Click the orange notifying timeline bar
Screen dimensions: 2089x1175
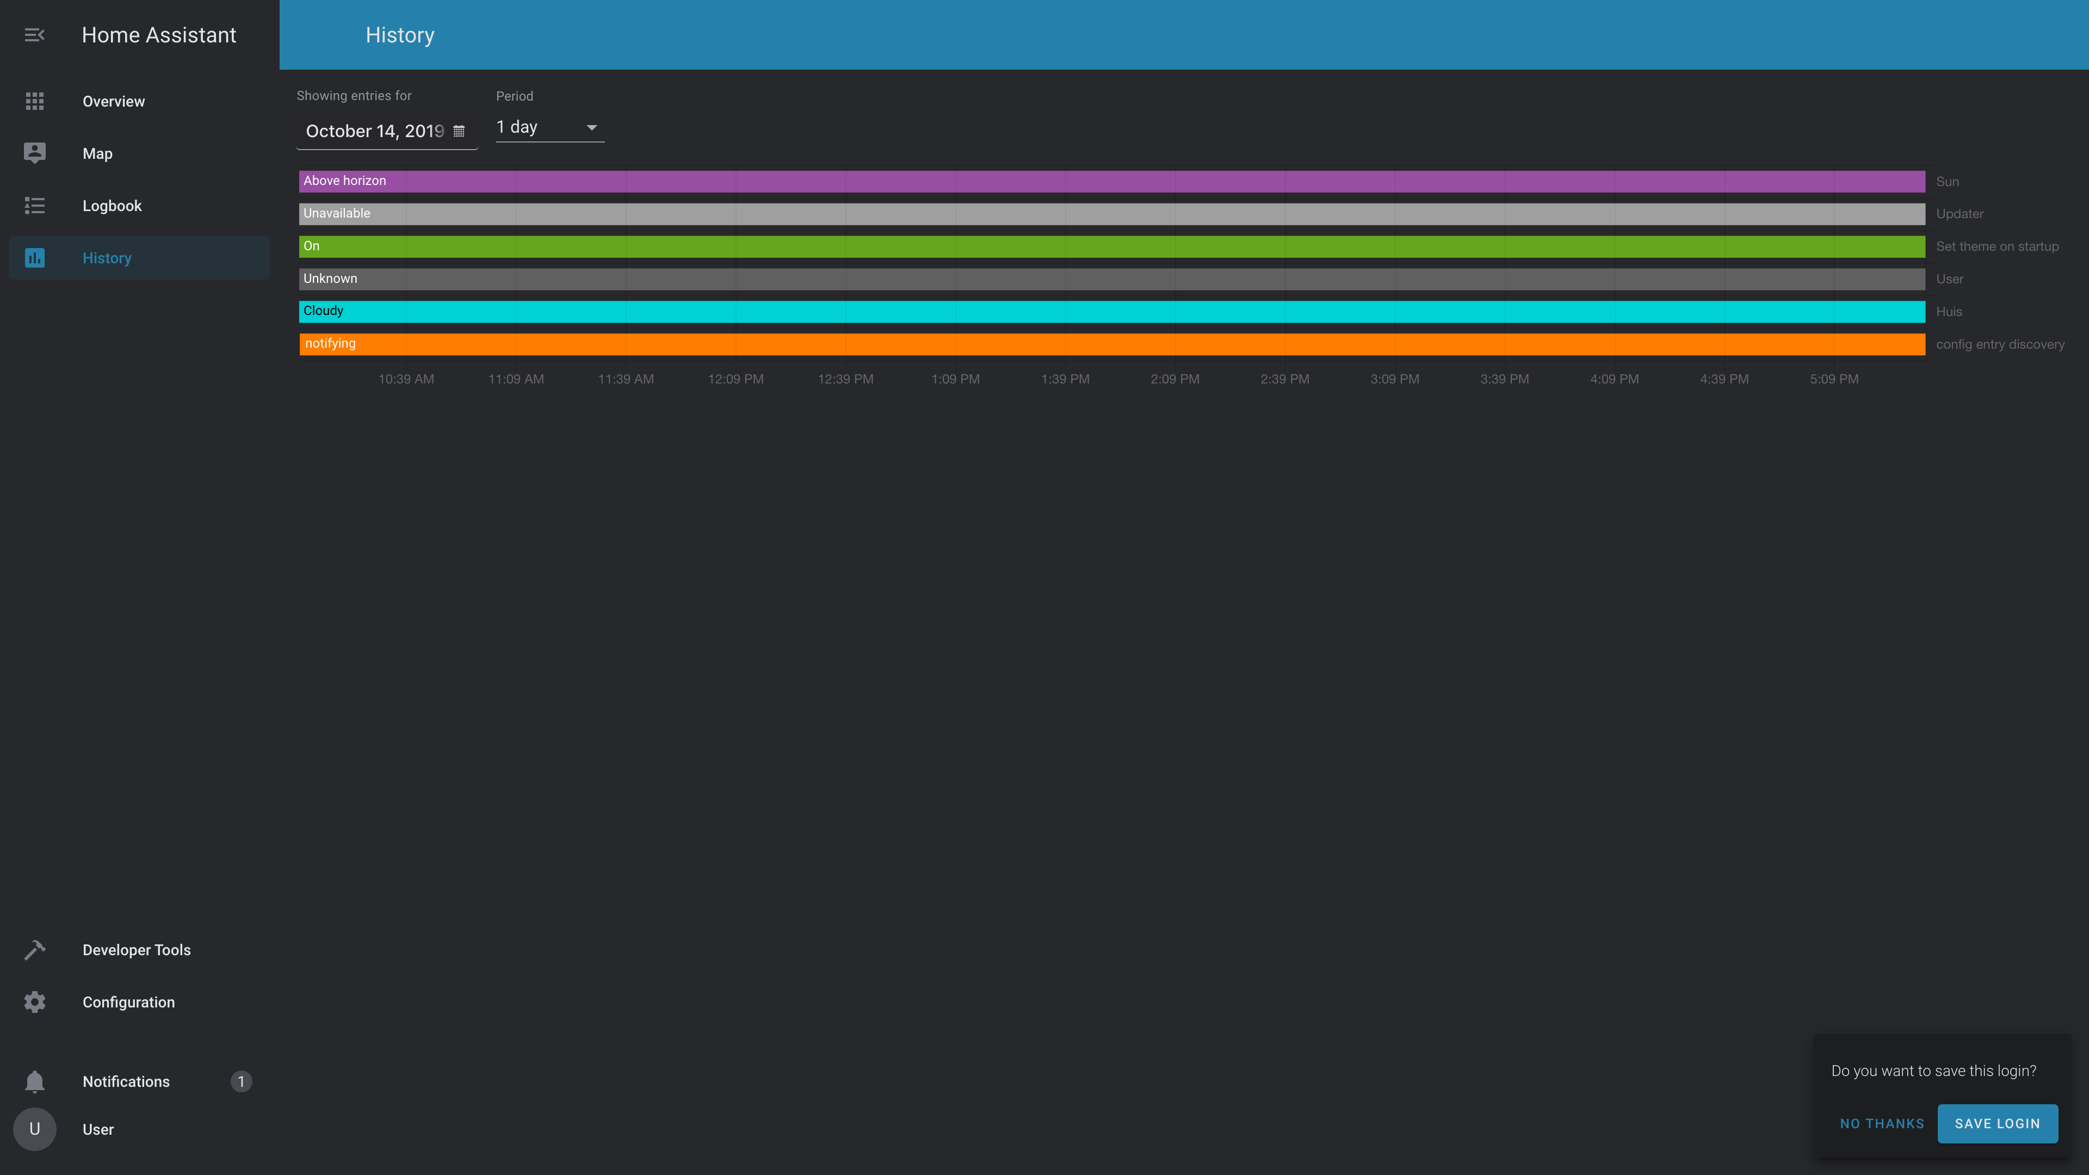[x=1111, y=344]
